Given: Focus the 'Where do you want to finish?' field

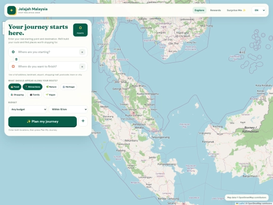Looking at the screenshot, I should [x=48, y=66].
